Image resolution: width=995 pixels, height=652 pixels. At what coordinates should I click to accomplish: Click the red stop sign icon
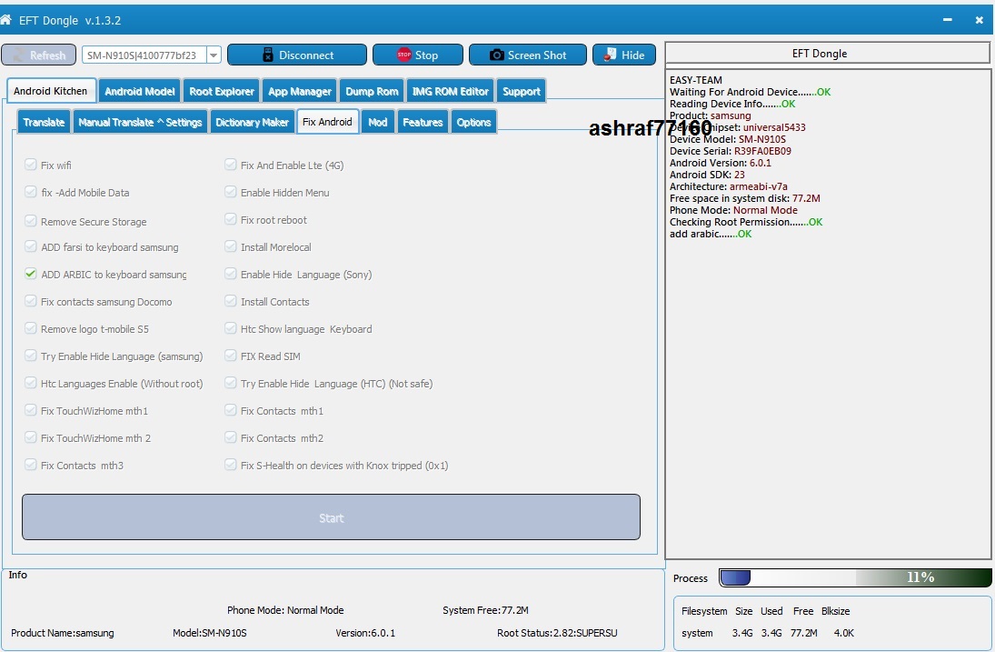click(403, 55)
